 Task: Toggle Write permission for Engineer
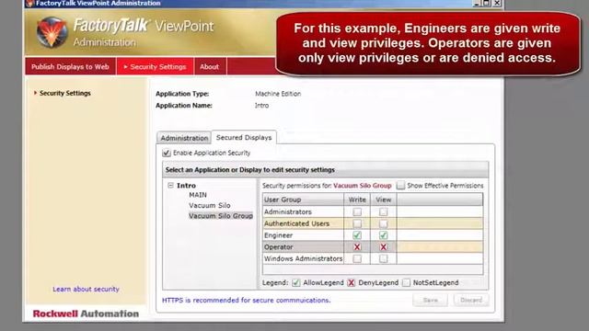(x=357, y=235)
